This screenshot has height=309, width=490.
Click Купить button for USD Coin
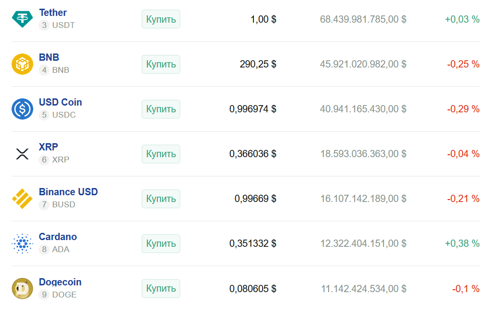(161, 109)
